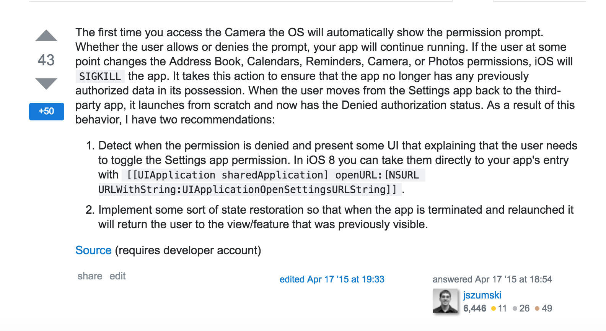
Task: Click the answered Apr 17 '15 timestamp
Action: point(492,279)
